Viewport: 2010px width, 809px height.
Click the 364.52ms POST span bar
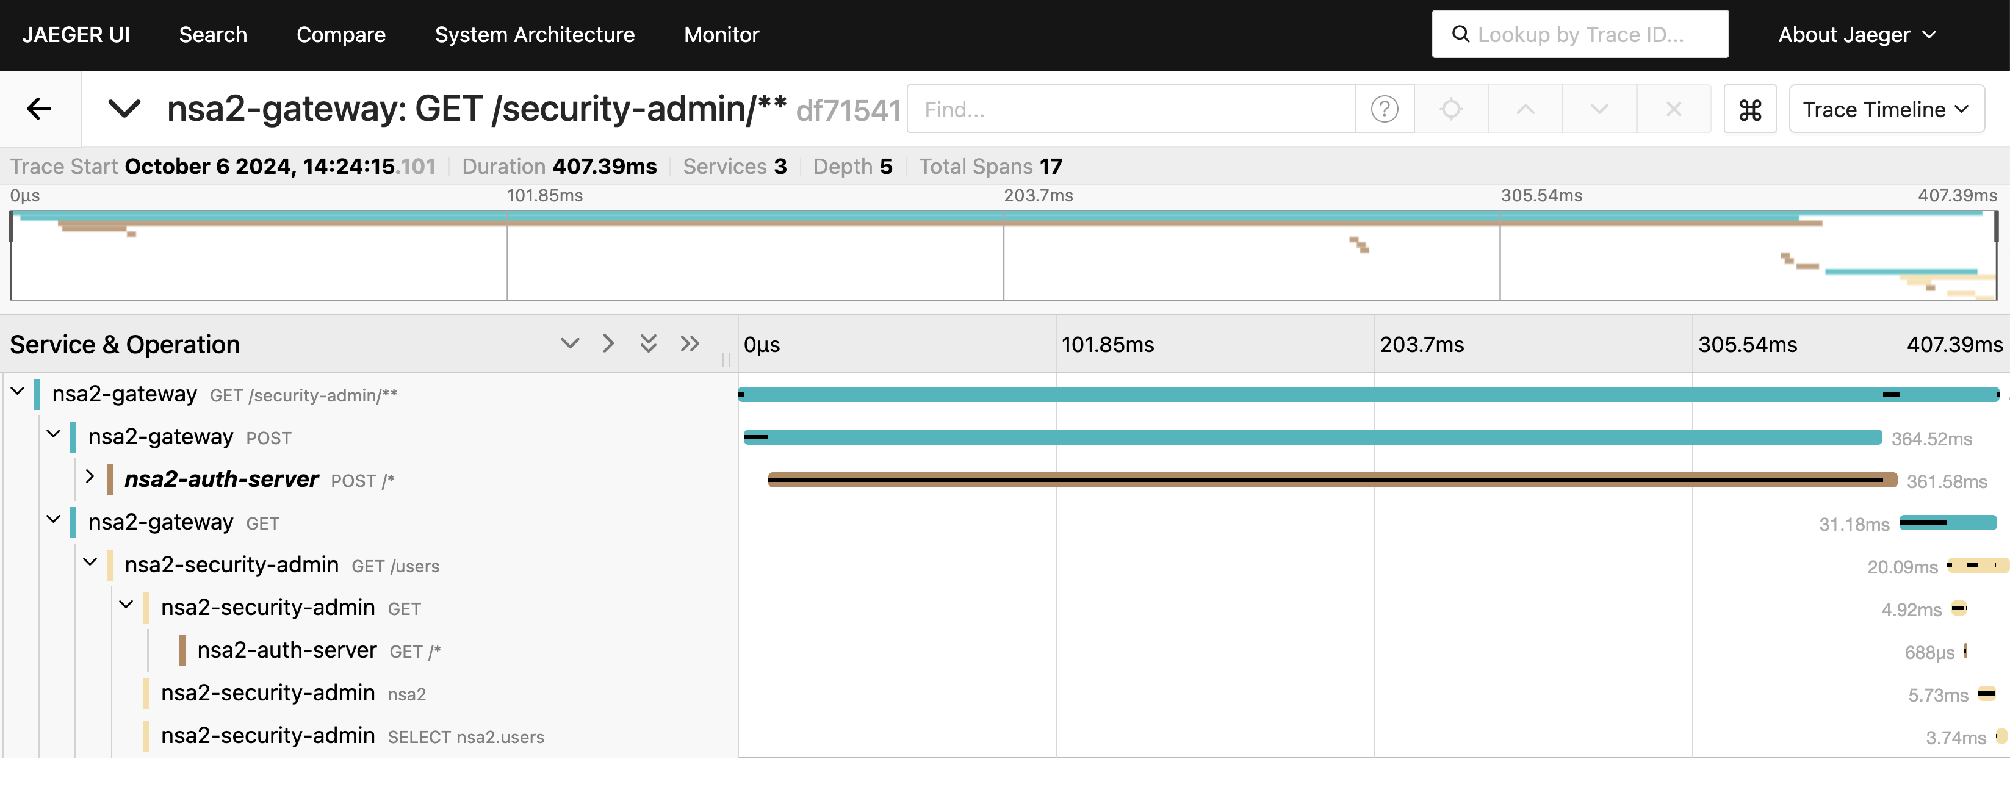tap(1313, 437)
